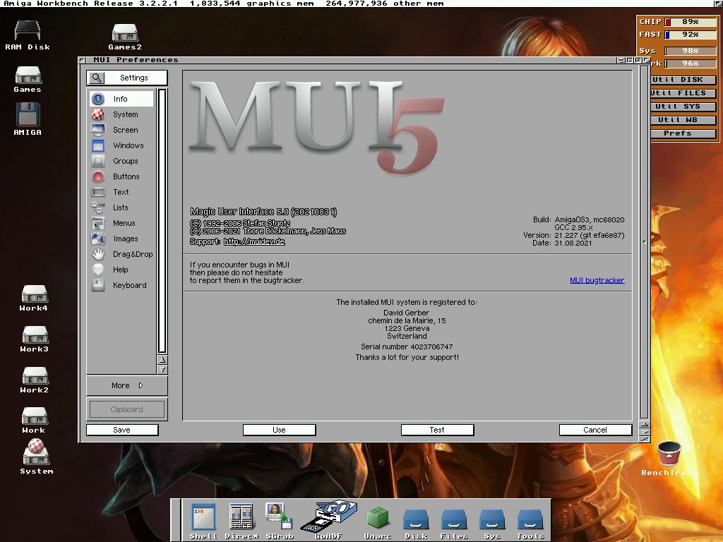Launch GoADF from the dock
Screen dimensions: 723x542
pyautogui.click(x=328, y=520)
